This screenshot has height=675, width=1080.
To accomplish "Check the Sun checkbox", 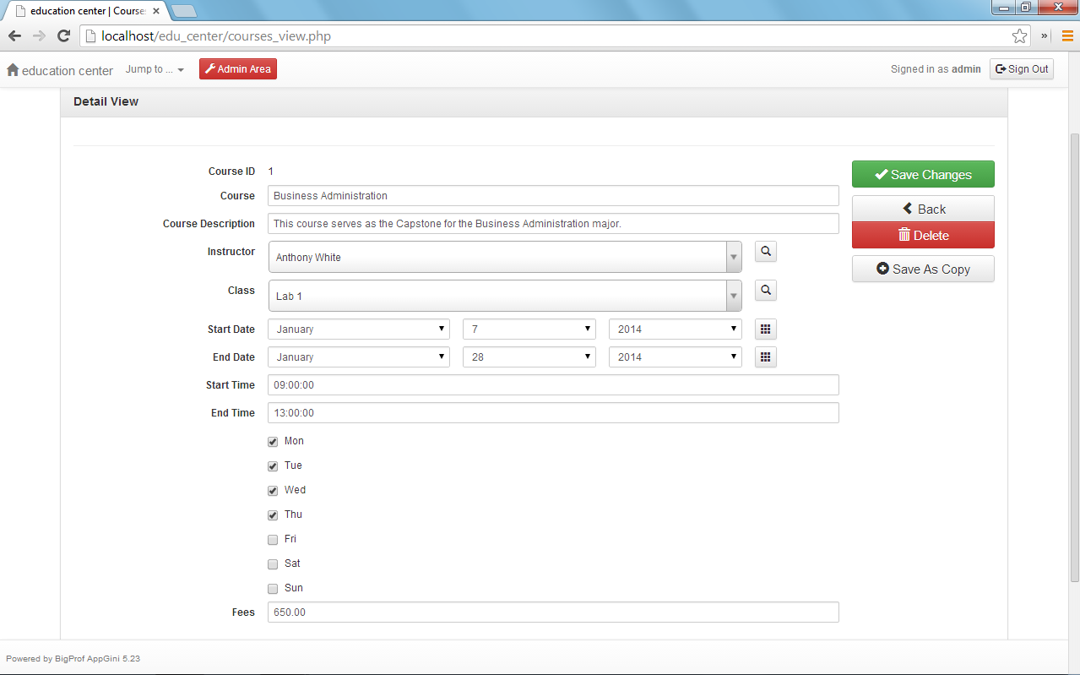I will [273, 589].
